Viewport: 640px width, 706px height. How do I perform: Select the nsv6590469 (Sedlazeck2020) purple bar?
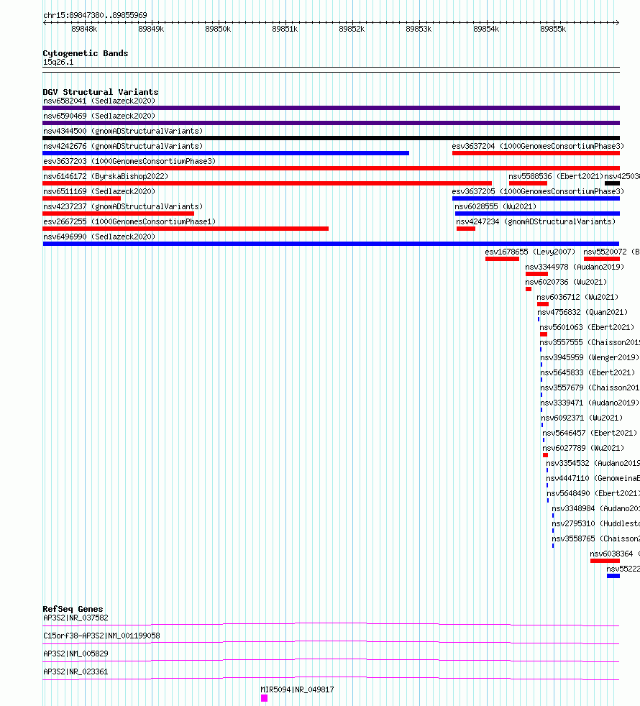tap(331, 123)
